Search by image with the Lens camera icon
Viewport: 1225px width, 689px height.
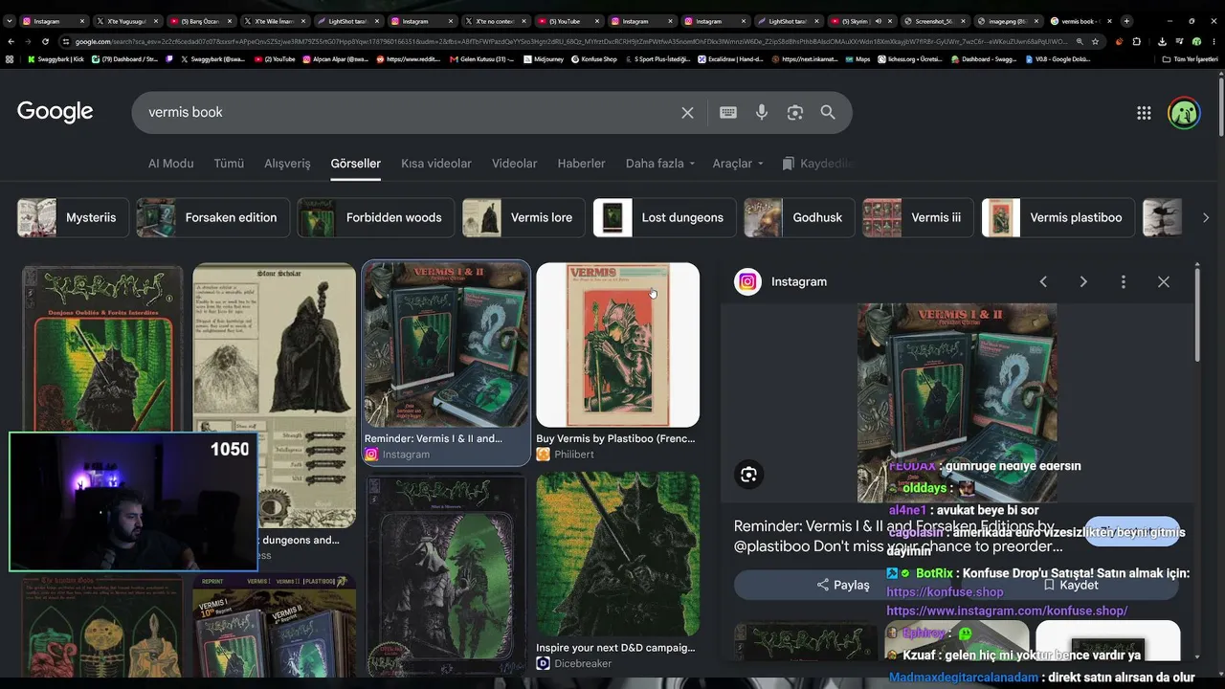click(794, 113)
